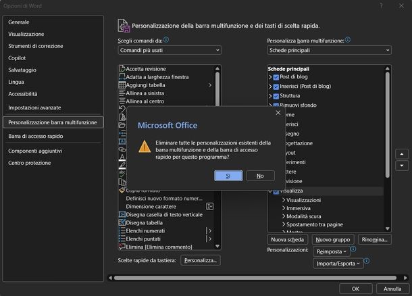Click the font color A icon in command list
Screen dimensions: 412x296
click(122, 157)
